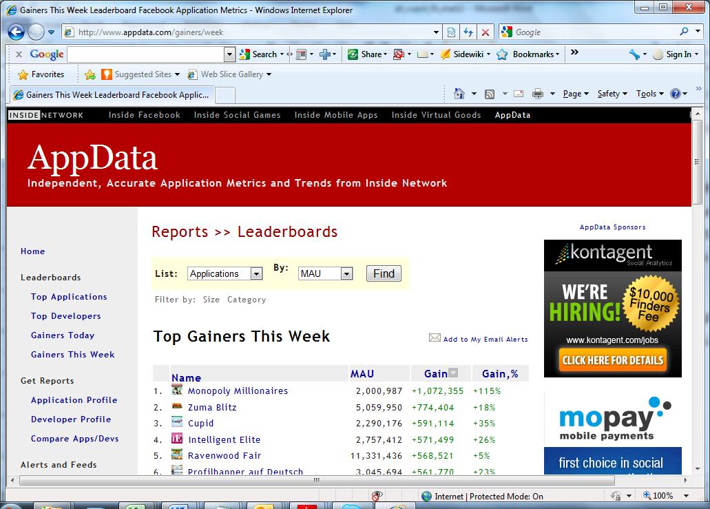This screenshot has width=710, height=509.
Task: Open the Safety menu
Action: [x=612, y=94]
